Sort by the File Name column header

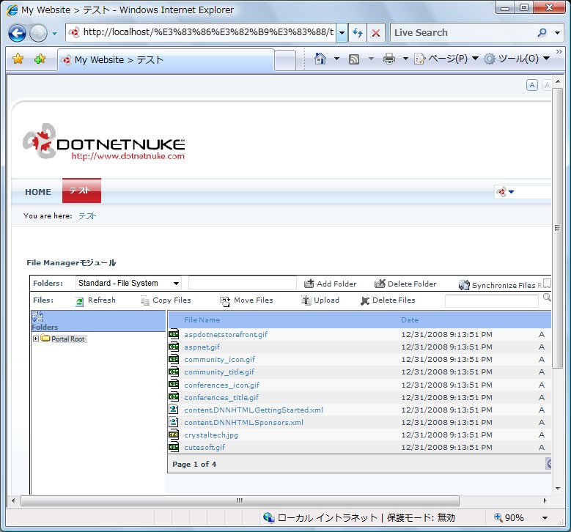pyautogui.click(x=202, y=319)
